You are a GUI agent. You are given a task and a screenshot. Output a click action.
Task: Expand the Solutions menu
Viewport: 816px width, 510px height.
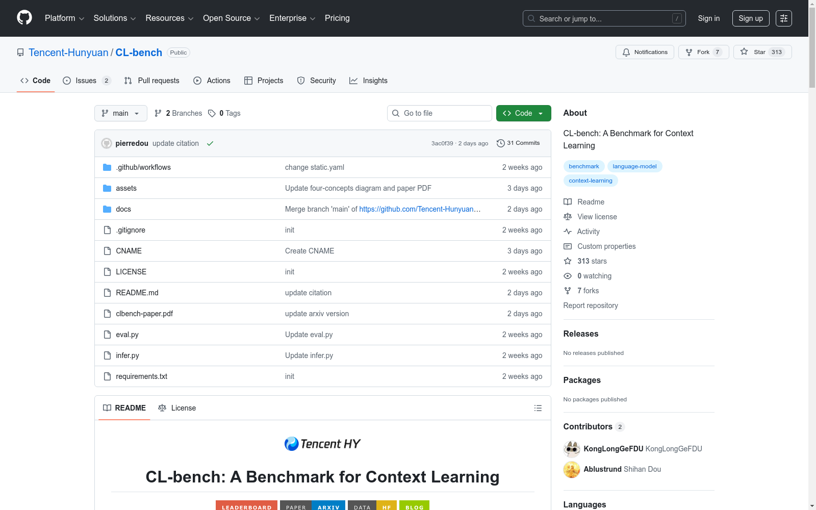coord(115,18)
